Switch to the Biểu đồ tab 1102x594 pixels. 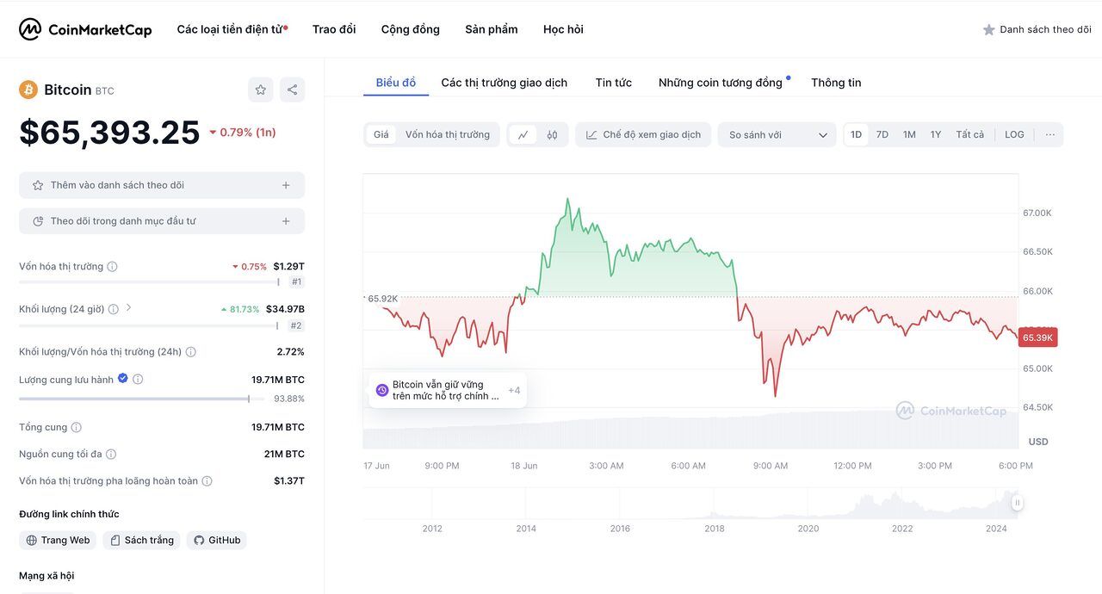pyautogui.click(x=396, y=83)
